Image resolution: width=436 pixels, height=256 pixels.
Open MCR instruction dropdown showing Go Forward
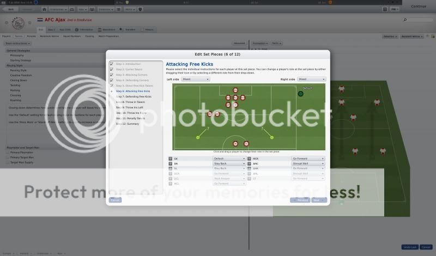[x=308, y=159]
